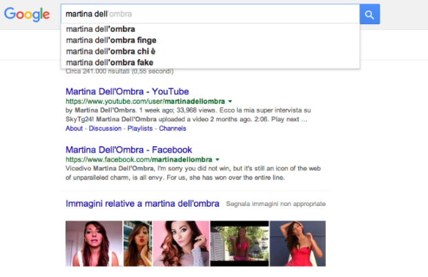Open Martina Dell'Ombra - Facebook result
The image size is (428, 277).
click(129, 150)
